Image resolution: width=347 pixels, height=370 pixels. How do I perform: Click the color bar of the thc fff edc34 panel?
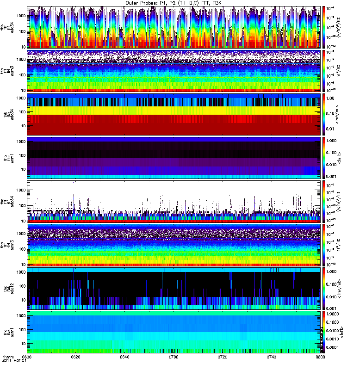324,201
